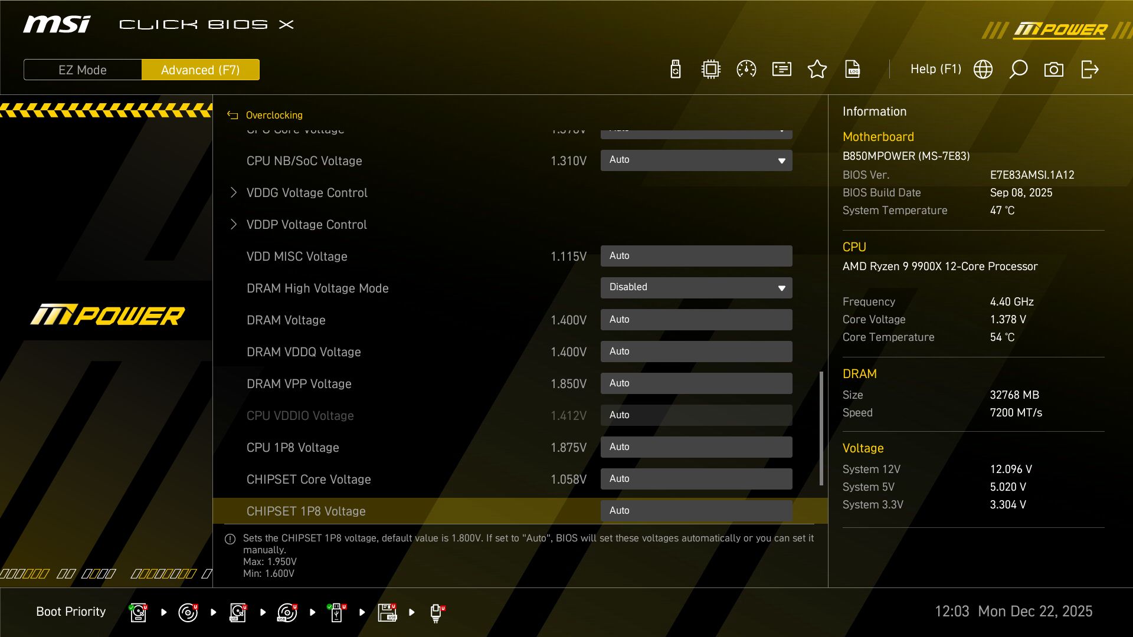The width and height of the screenshot is (1133, 637).
Task: Expand VDDP Voltage Control
Action: [x=306, y=224]
